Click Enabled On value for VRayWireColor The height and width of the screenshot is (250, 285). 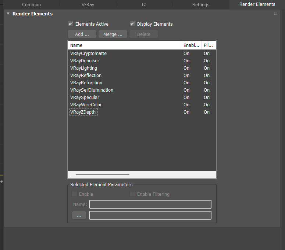[186, 105]
